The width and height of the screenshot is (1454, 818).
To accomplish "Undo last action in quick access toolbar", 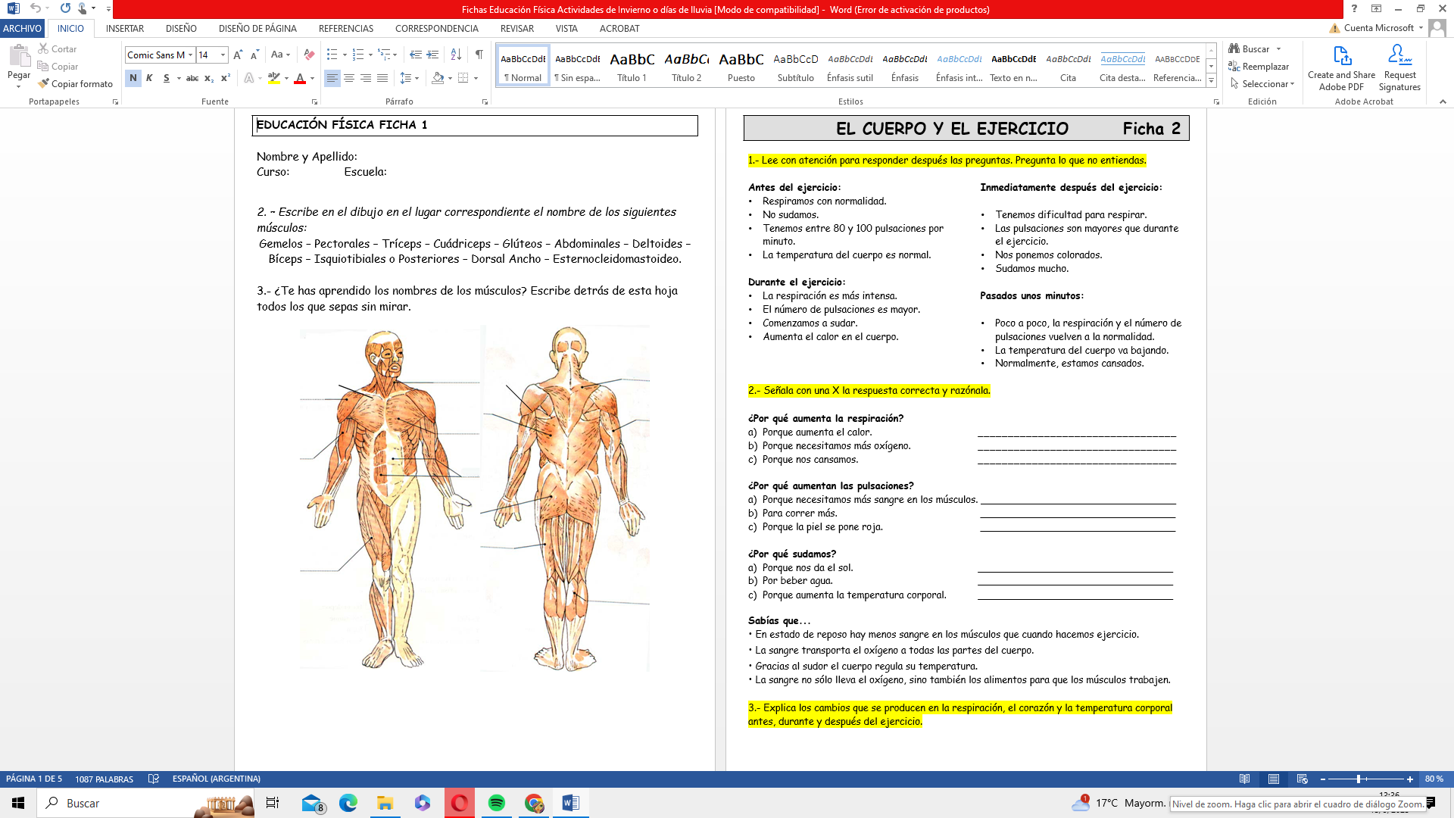I will (36, 8).
